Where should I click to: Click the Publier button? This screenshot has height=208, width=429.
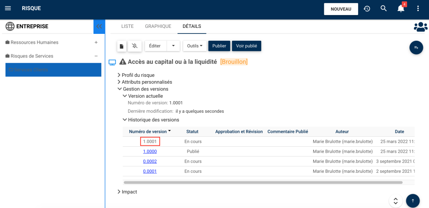coord(219,46)
